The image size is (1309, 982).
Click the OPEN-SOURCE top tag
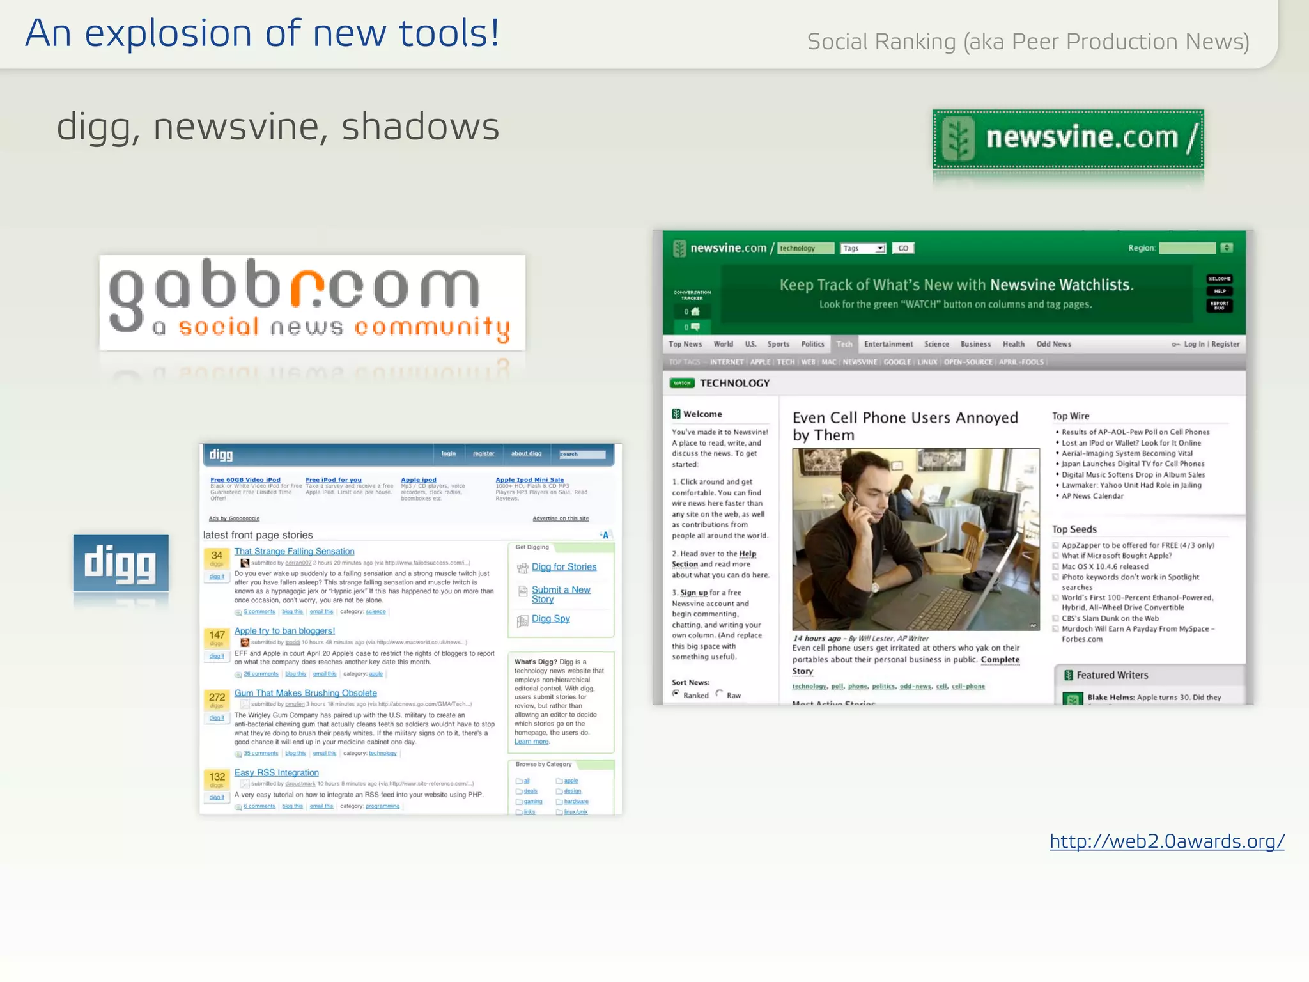point(968,362)
